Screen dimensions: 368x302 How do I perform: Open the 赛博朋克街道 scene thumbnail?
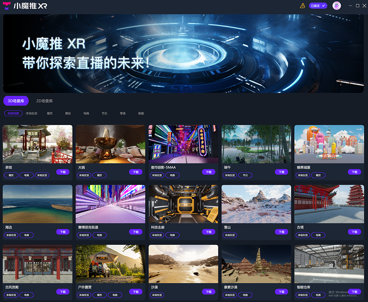coord(110,204)
